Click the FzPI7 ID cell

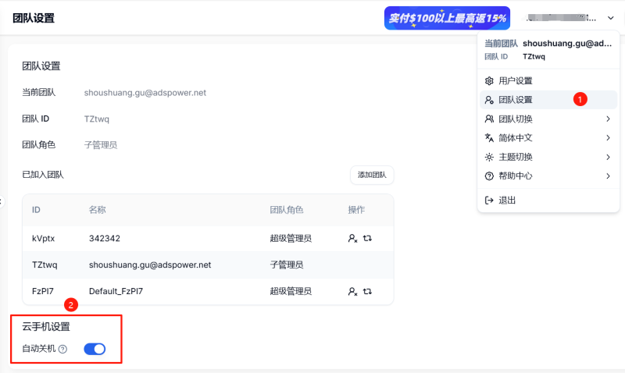coord(43,291)
